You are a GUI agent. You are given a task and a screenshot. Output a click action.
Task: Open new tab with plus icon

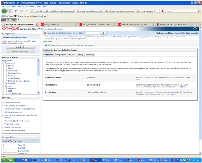[x=196, y=24]
